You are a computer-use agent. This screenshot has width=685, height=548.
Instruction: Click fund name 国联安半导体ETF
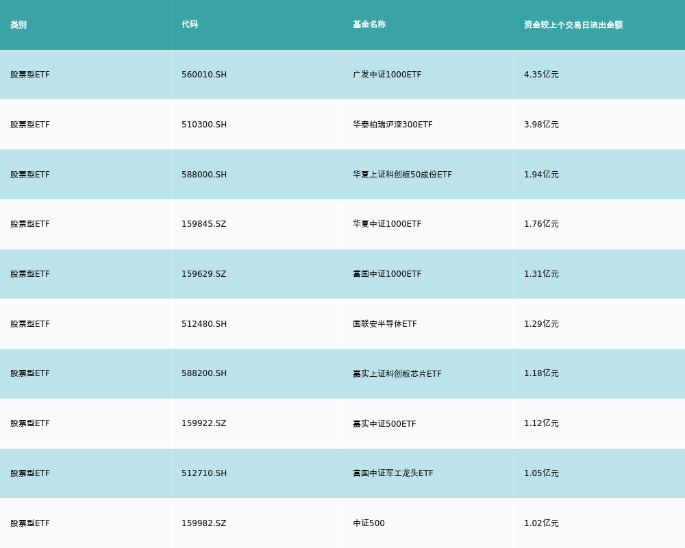(x=385, y=324)
